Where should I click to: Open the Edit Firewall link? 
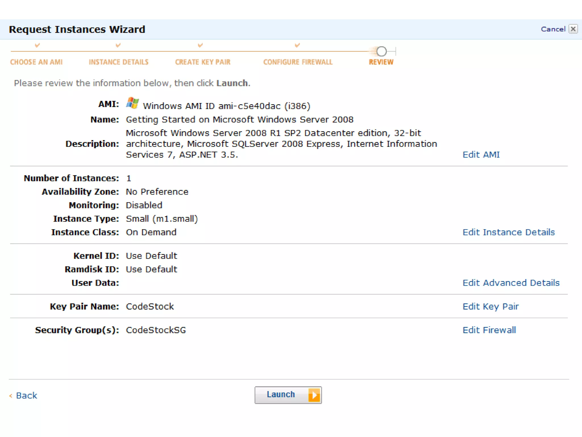pos(489,330)
